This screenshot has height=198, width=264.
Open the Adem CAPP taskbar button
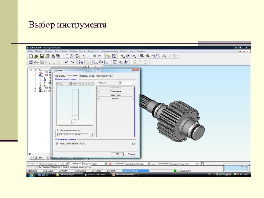(97, 175)
